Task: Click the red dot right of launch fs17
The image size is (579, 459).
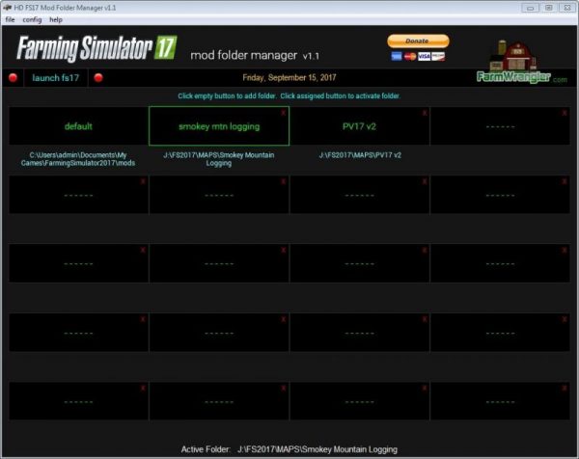Action: (x=98, y=78)
